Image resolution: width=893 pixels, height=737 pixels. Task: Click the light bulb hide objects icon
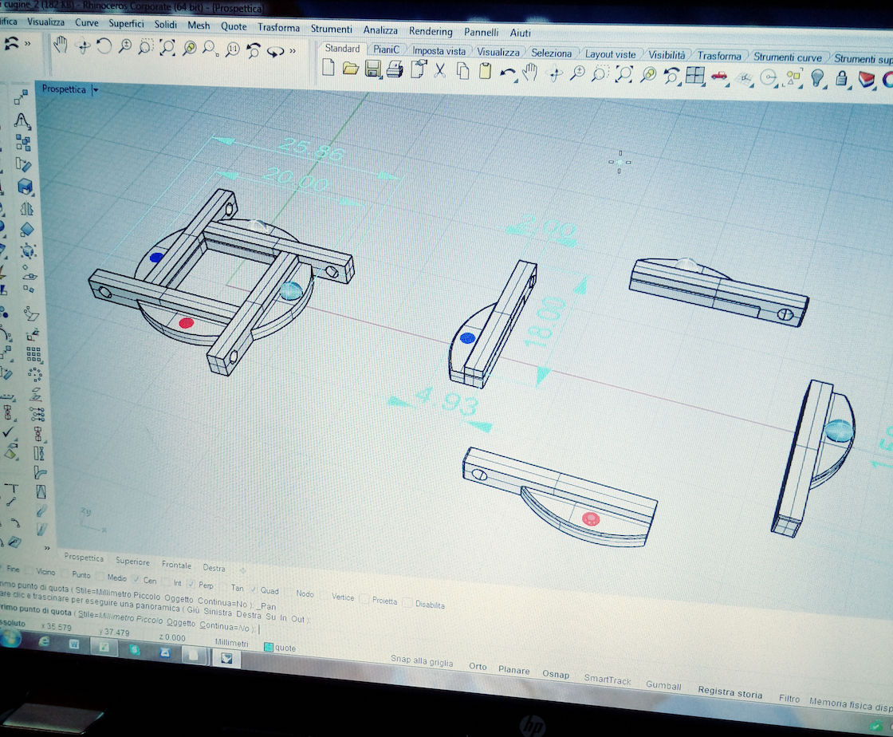tap(817, 78)
